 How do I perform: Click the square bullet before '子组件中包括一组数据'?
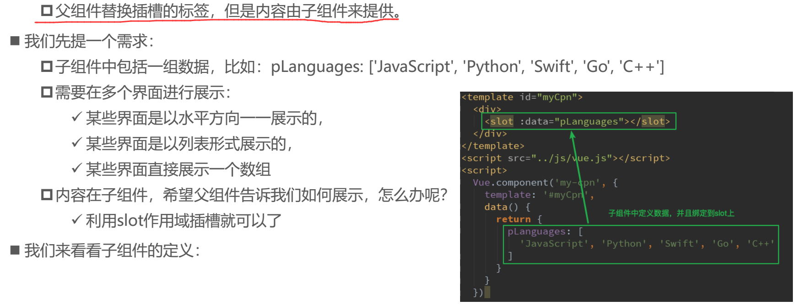[x=47, y=67]
